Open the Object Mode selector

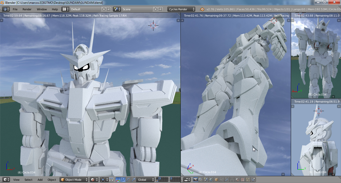point(74,180)
